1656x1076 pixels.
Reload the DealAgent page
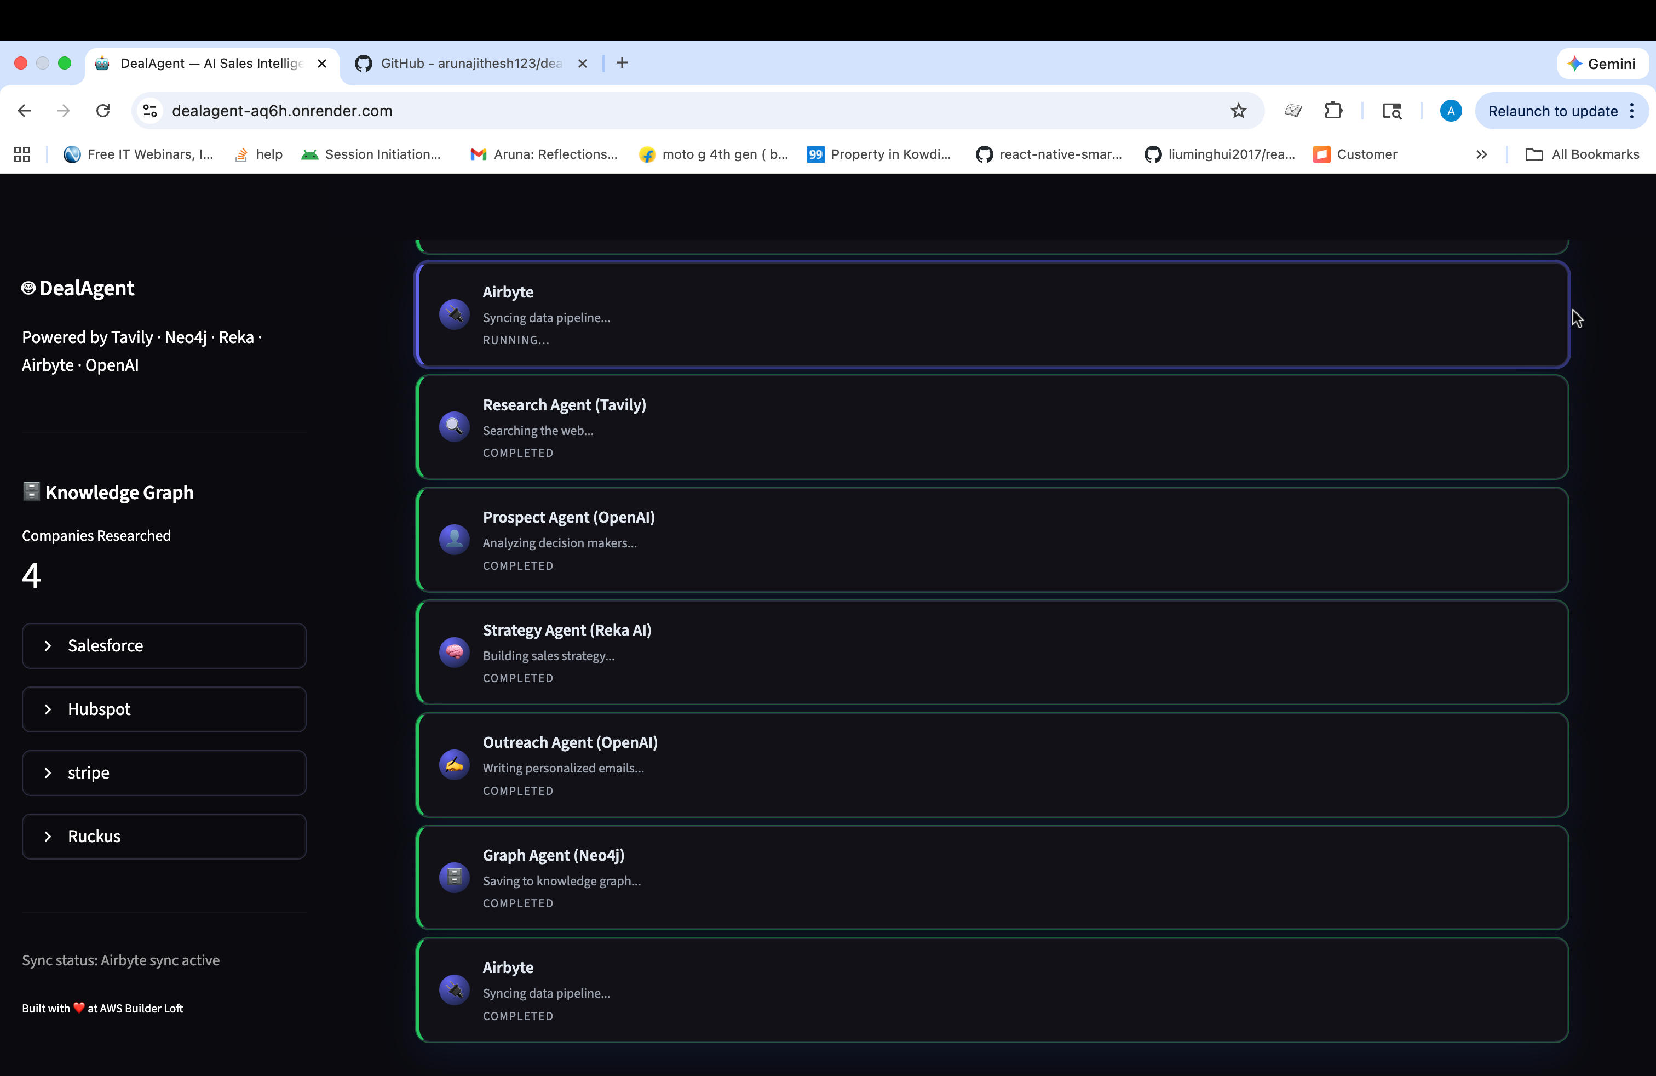(103, 111)
